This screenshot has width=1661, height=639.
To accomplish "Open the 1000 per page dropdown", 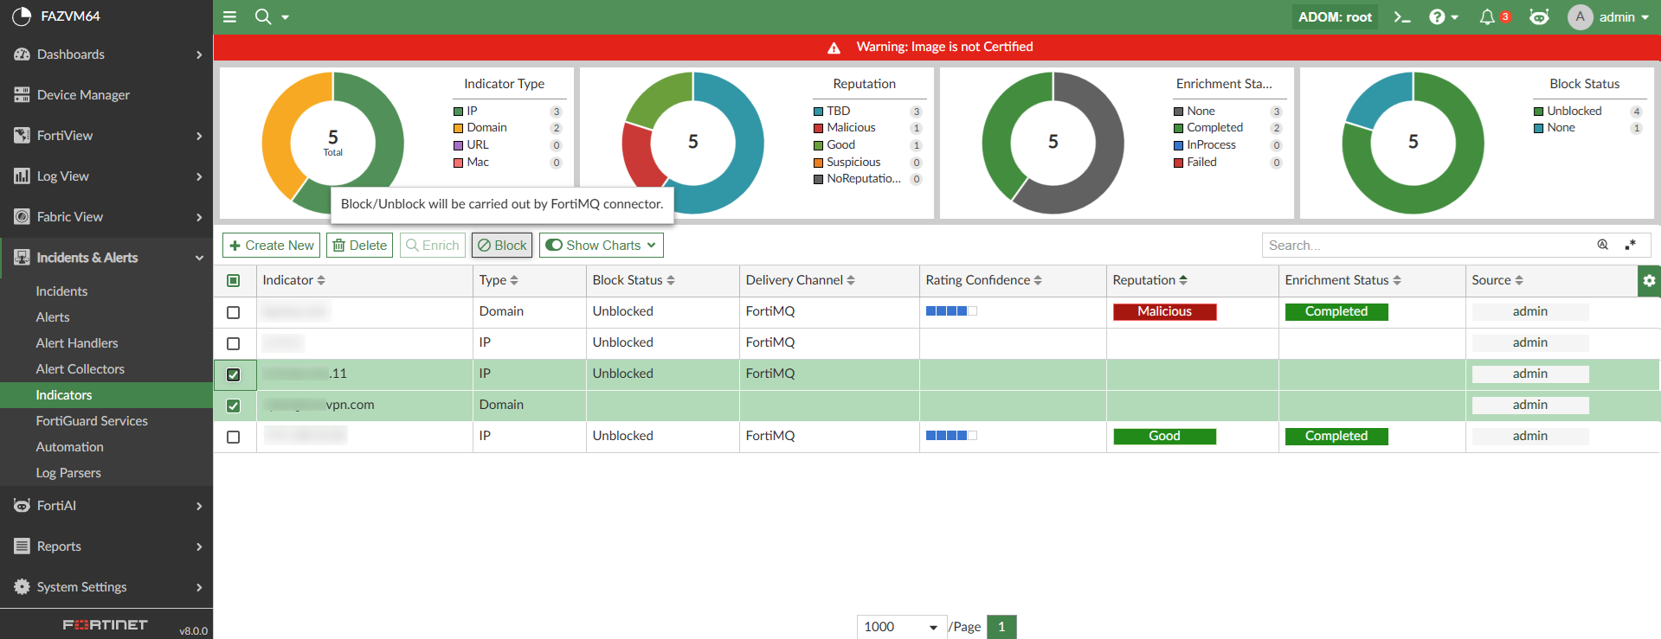I will pyautogui.click(x=900, y=627).
